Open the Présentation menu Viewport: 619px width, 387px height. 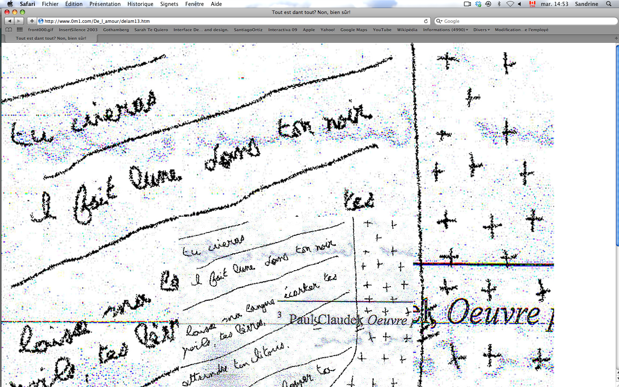(105, 4)
